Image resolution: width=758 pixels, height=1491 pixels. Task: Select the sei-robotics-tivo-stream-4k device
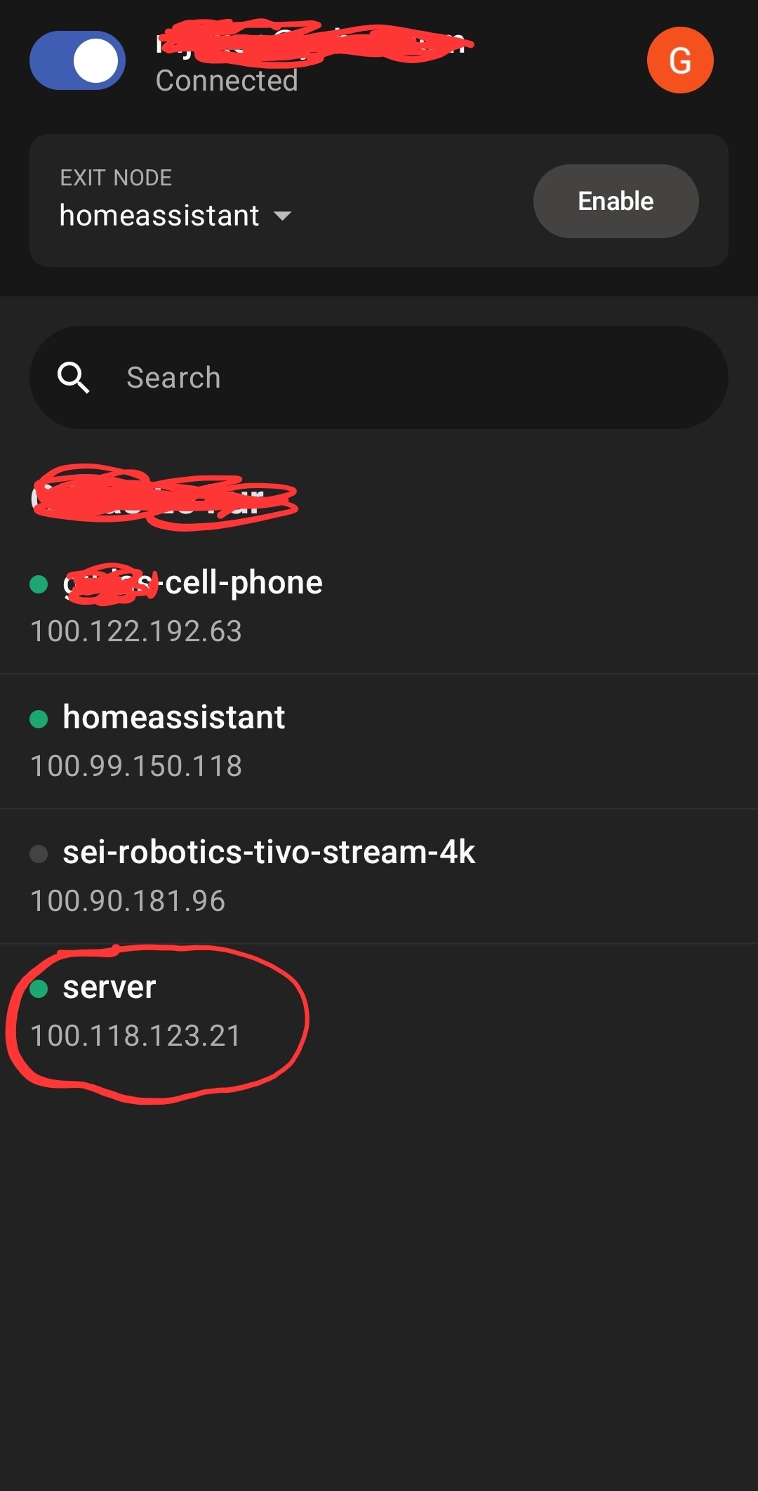(x=269, y=853)
